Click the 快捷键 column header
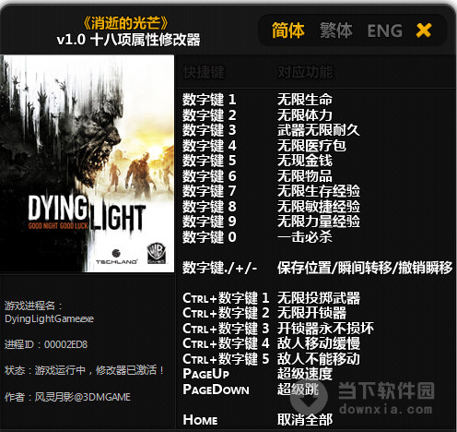 204,73
